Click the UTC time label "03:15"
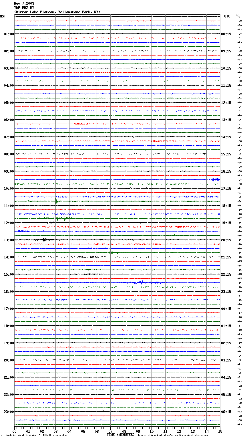Viewport: 243px width, 439px height. click(x=226, y=360)
